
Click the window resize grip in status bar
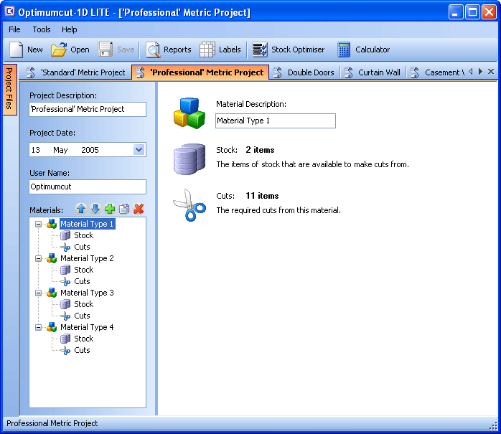494,425
